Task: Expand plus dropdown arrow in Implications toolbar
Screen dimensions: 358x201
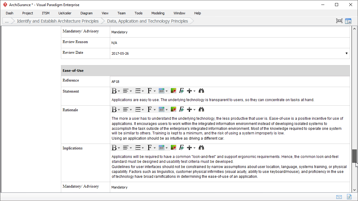Action: click(195, 148)
